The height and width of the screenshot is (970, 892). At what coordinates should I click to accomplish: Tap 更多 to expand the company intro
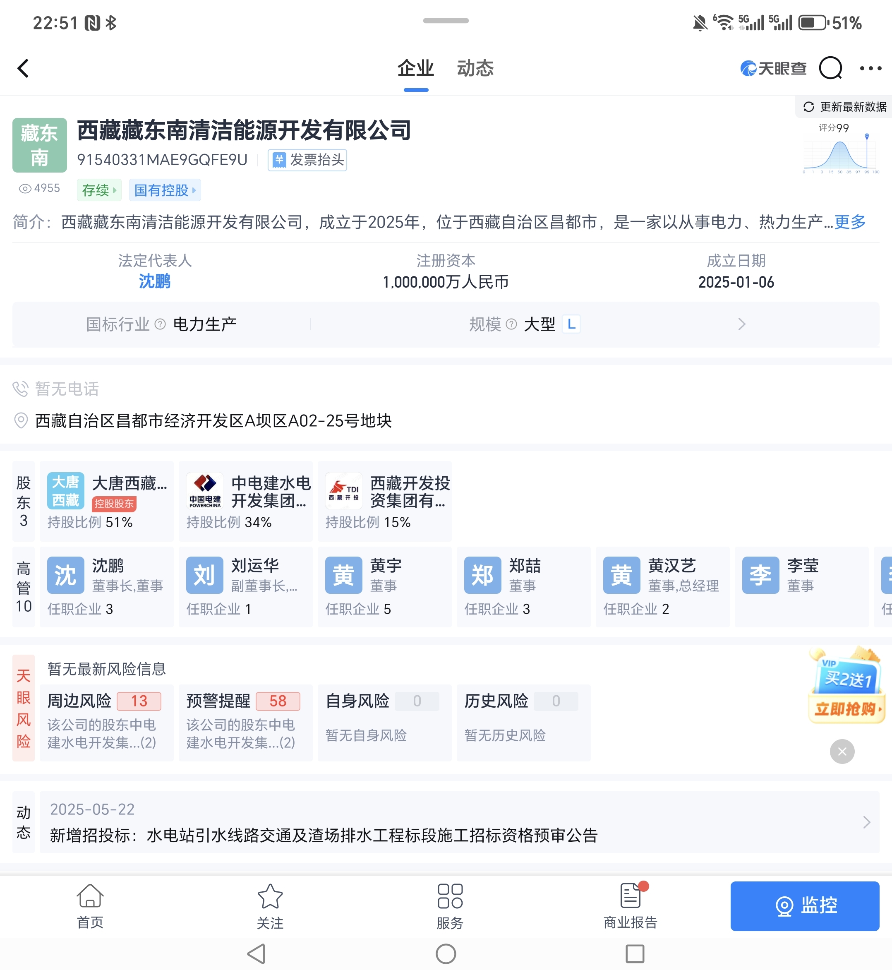click(x=850, y=222)
